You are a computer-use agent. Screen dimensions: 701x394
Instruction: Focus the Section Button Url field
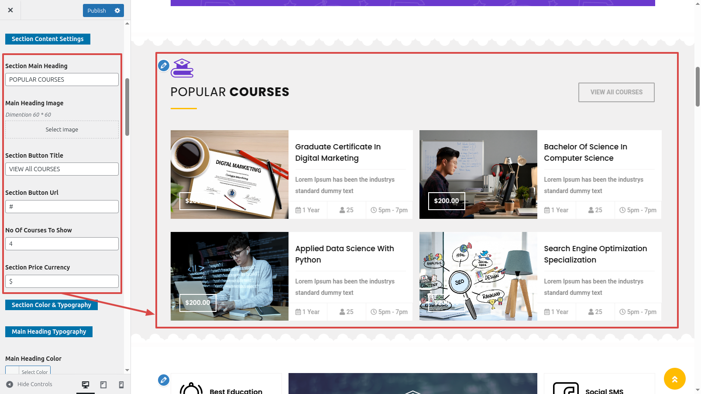coord(62,207)
